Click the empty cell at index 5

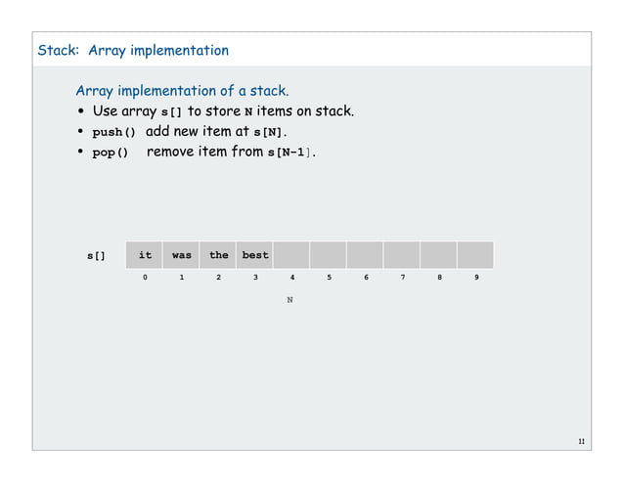[329, 255]
